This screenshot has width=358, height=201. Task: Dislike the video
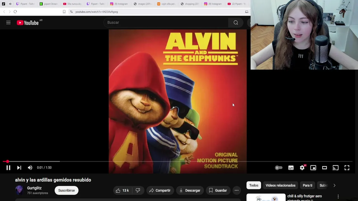pos(138,190)
